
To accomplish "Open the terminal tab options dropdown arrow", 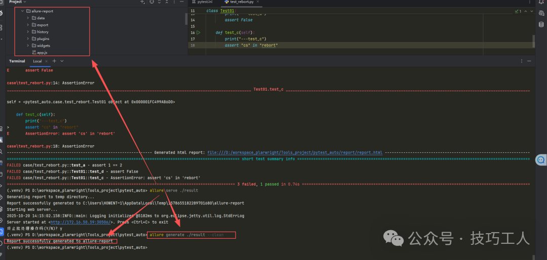I will click(x=62, y=61).
